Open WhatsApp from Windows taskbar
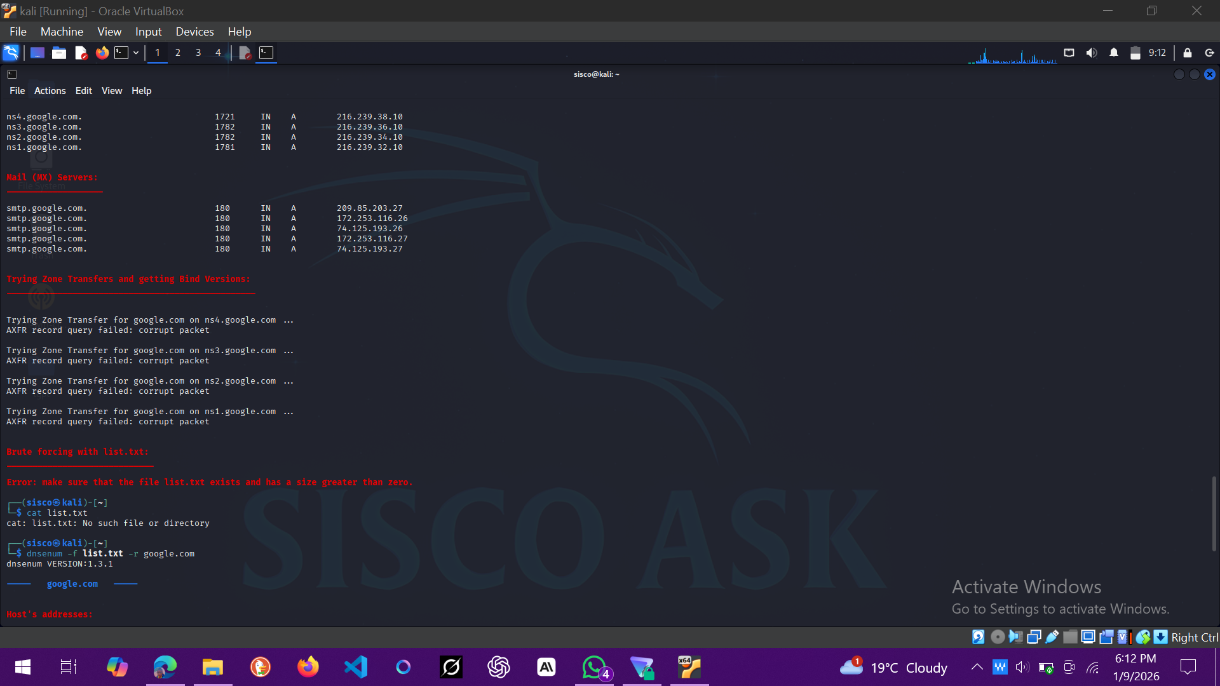 (595, 667)
